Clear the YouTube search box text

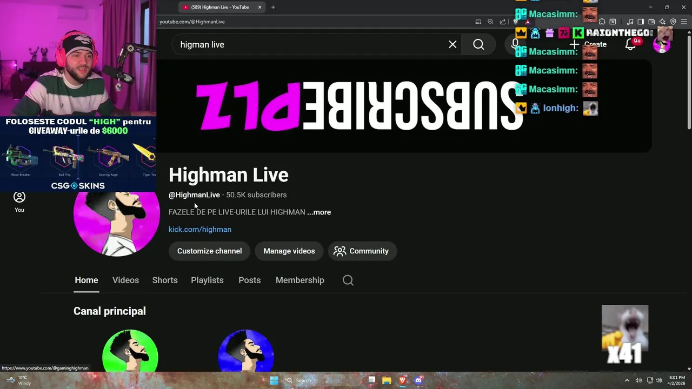(453, 44)
